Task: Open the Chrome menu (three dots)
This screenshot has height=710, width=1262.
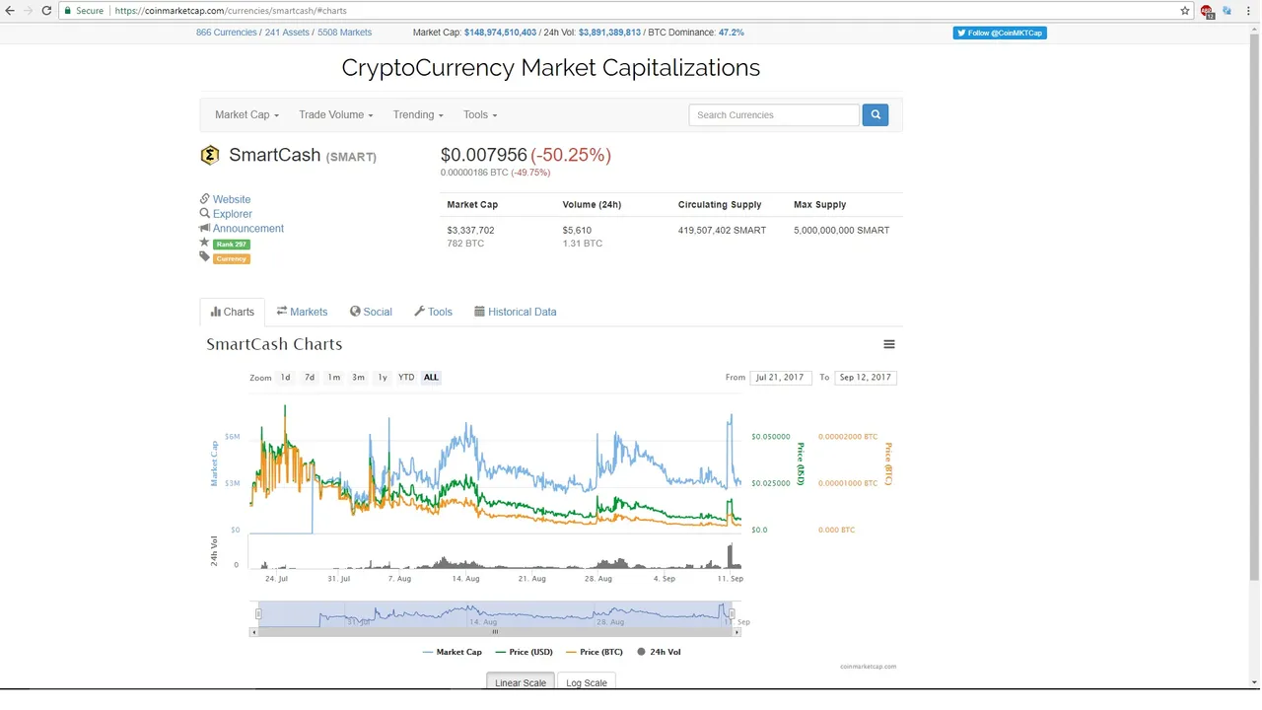Action: point(1249,11)
